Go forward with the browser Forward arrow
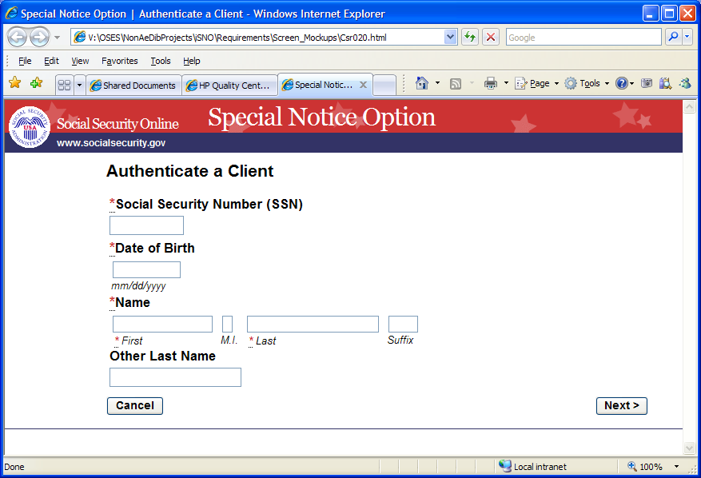701x478 pixels. 40,37
